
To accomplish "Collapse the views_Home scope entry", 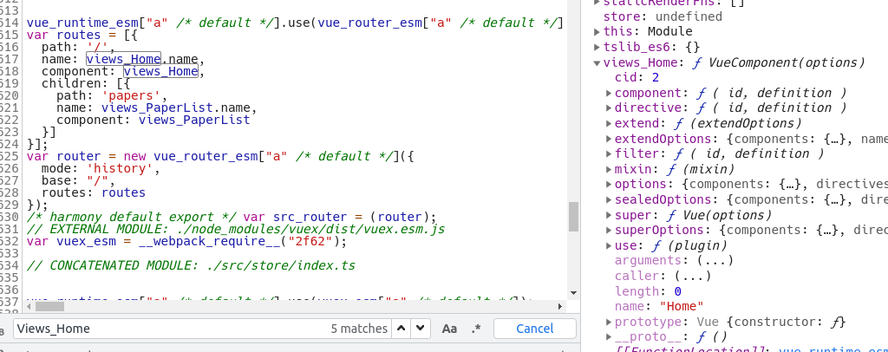I will tap(597, 62).
